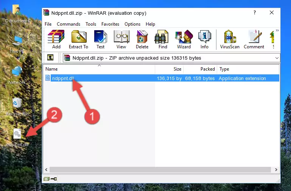Select the Network desktop icon
This screenshot has height=191, width=291.
(17, 75)
